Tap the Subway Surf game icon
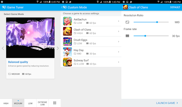This screenshot has height=107, width=182. (67, 62)
